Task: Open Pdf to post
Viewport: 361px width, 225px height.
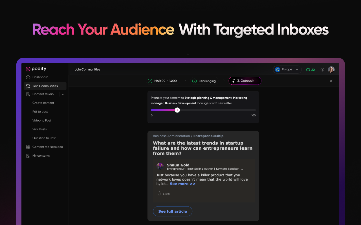Action: (x=40, y=112)
